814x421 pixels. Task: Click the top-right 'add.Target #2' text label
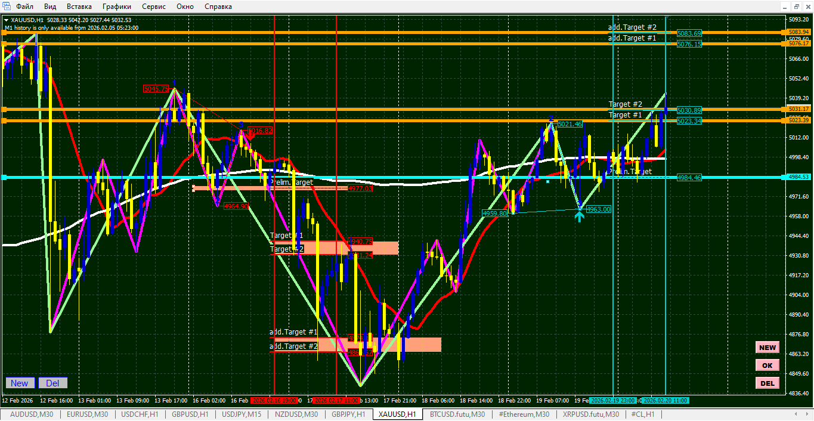[x=632, y=27]
